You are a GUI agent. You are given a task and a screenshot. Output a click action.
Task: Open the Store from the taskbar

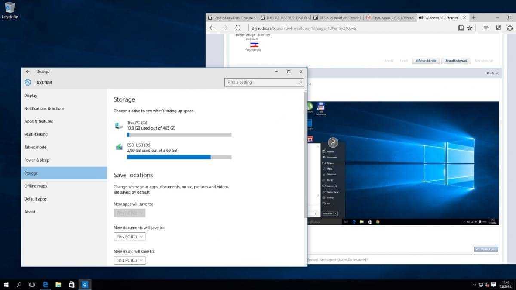tap(71, 284)
